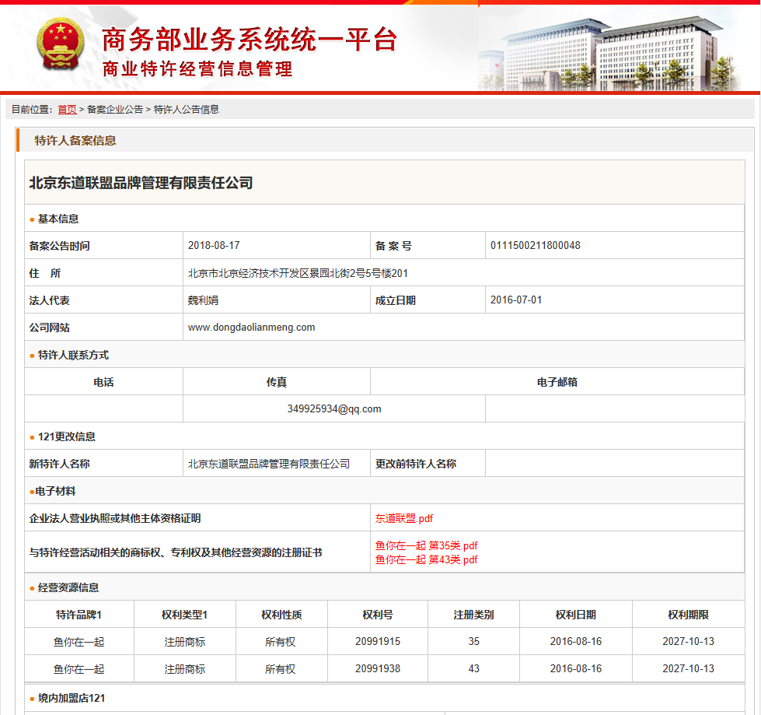
Task: Click the 权利期限 column header
Action: [688, 615]
